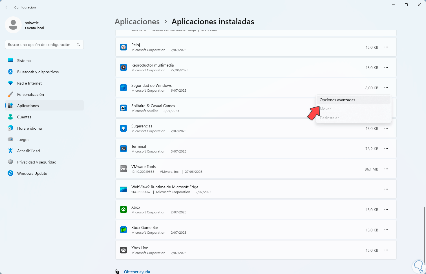Click the Solitaire & Casual Games name
The image size is (426, 274).
153,106
